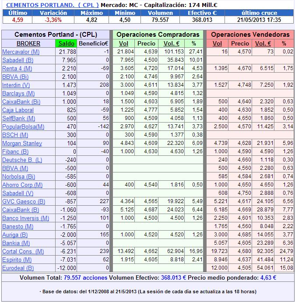This screenshot has width=295, height=302.
Task: Open the CaixaBank (Bi) broker link
Action: point(21,102)
